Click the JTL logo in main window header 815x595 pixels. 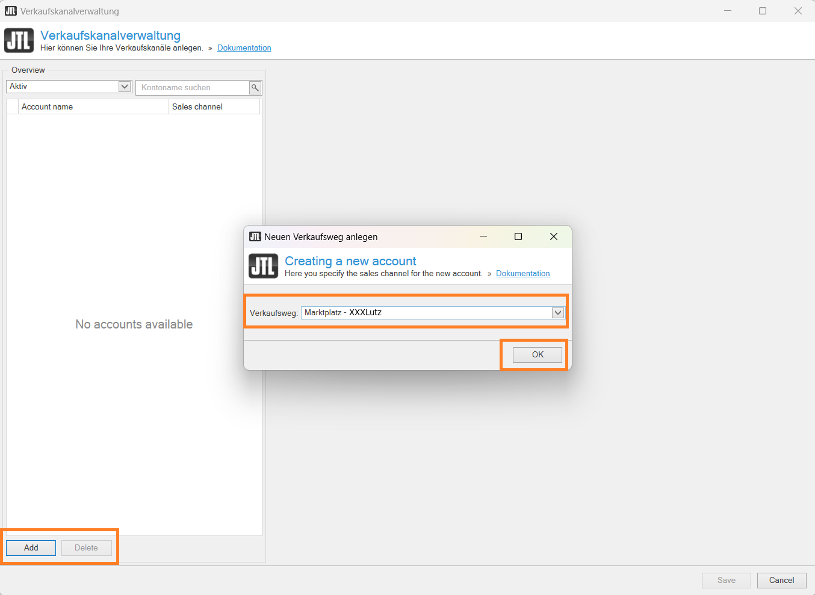19,40
